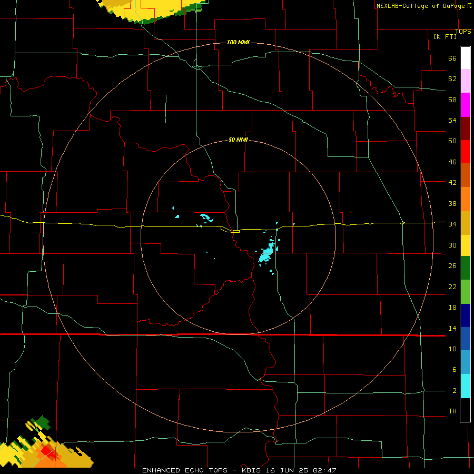This screenshot has width=474, height=474.
Task: Click the '2' legend value
Action: 454,391
